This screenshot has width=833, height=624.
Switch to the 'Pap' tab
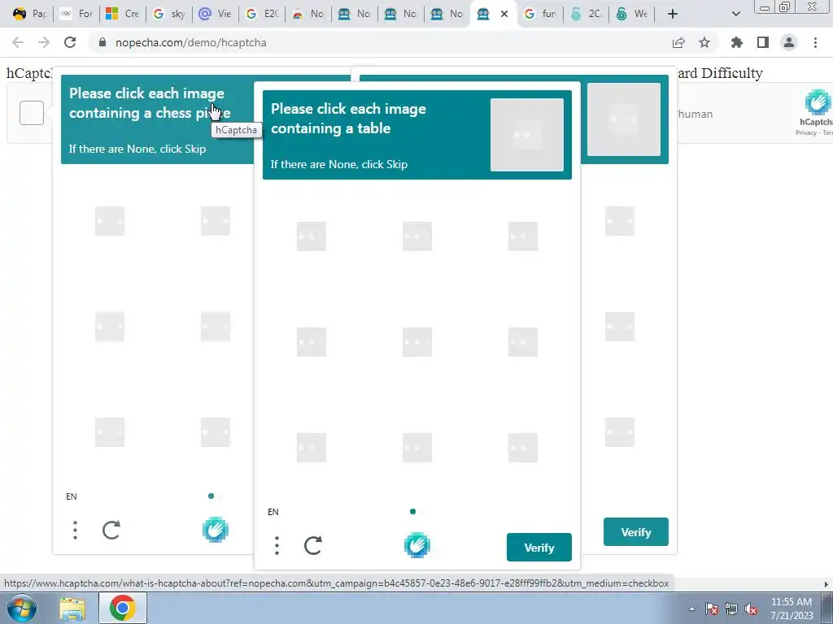(29, 14)
